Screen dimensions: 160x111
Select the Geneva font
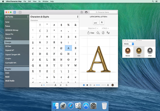point(17,38)
